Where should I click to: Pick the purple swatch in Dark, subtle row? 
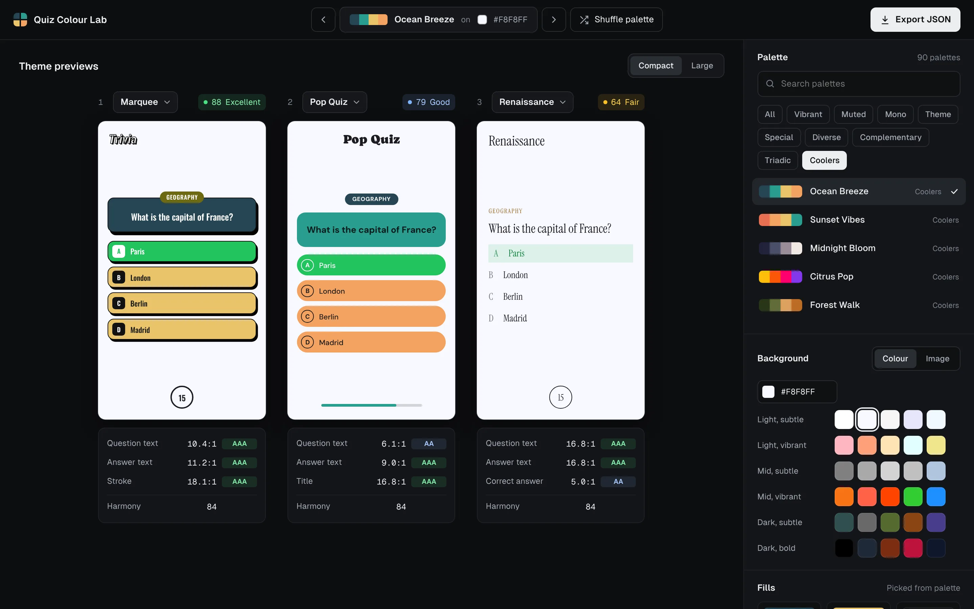point(936,522)
